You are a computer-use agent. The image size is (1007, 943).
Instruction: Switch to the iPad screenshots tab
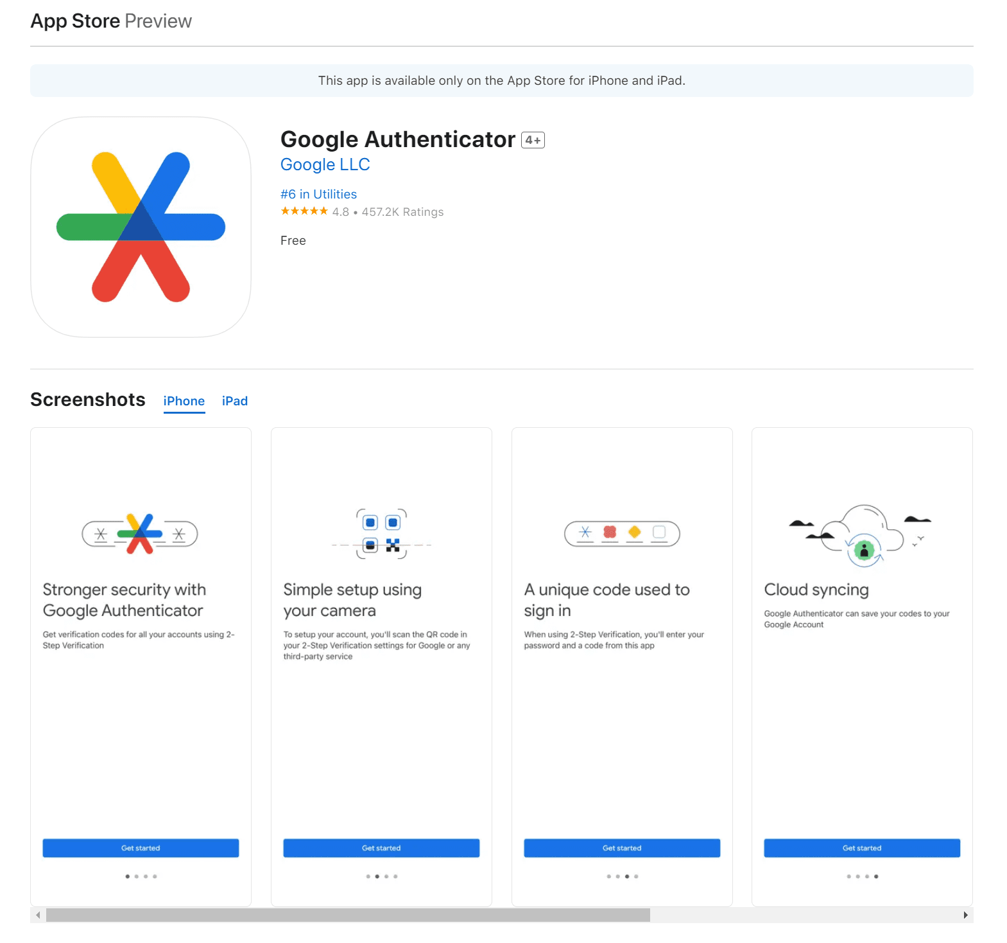pyautogui.click(x=235, y=401)
